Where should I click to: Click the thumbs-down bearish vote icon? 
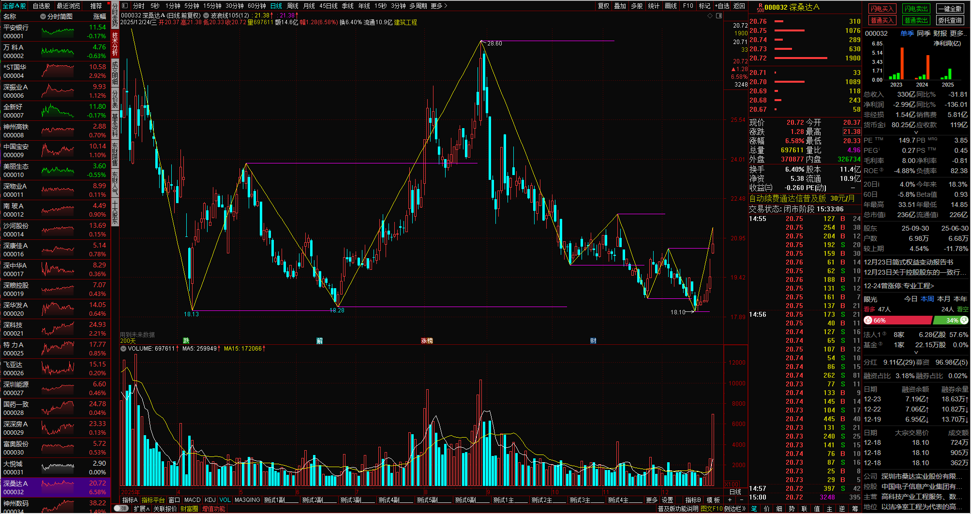pos(964,320)
